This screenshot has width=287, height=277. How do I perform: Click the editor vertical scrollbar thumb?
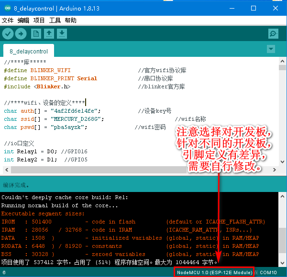click(x=282, y=68)
